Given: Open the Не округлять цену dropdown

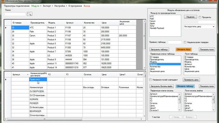Looking at the screenshot, I should point(199,27).
